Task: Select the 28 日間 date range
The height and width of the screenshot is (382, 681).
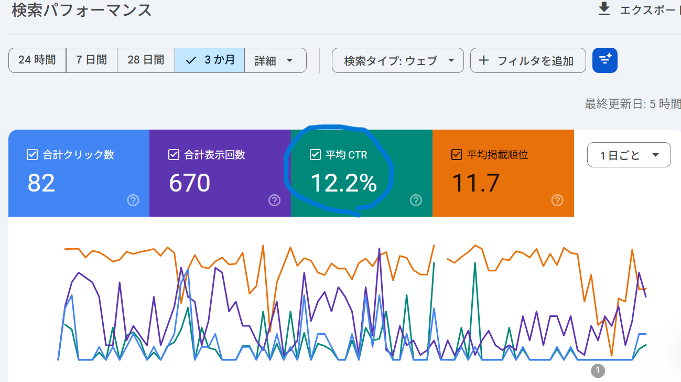Action: click(x=146, y=60)
